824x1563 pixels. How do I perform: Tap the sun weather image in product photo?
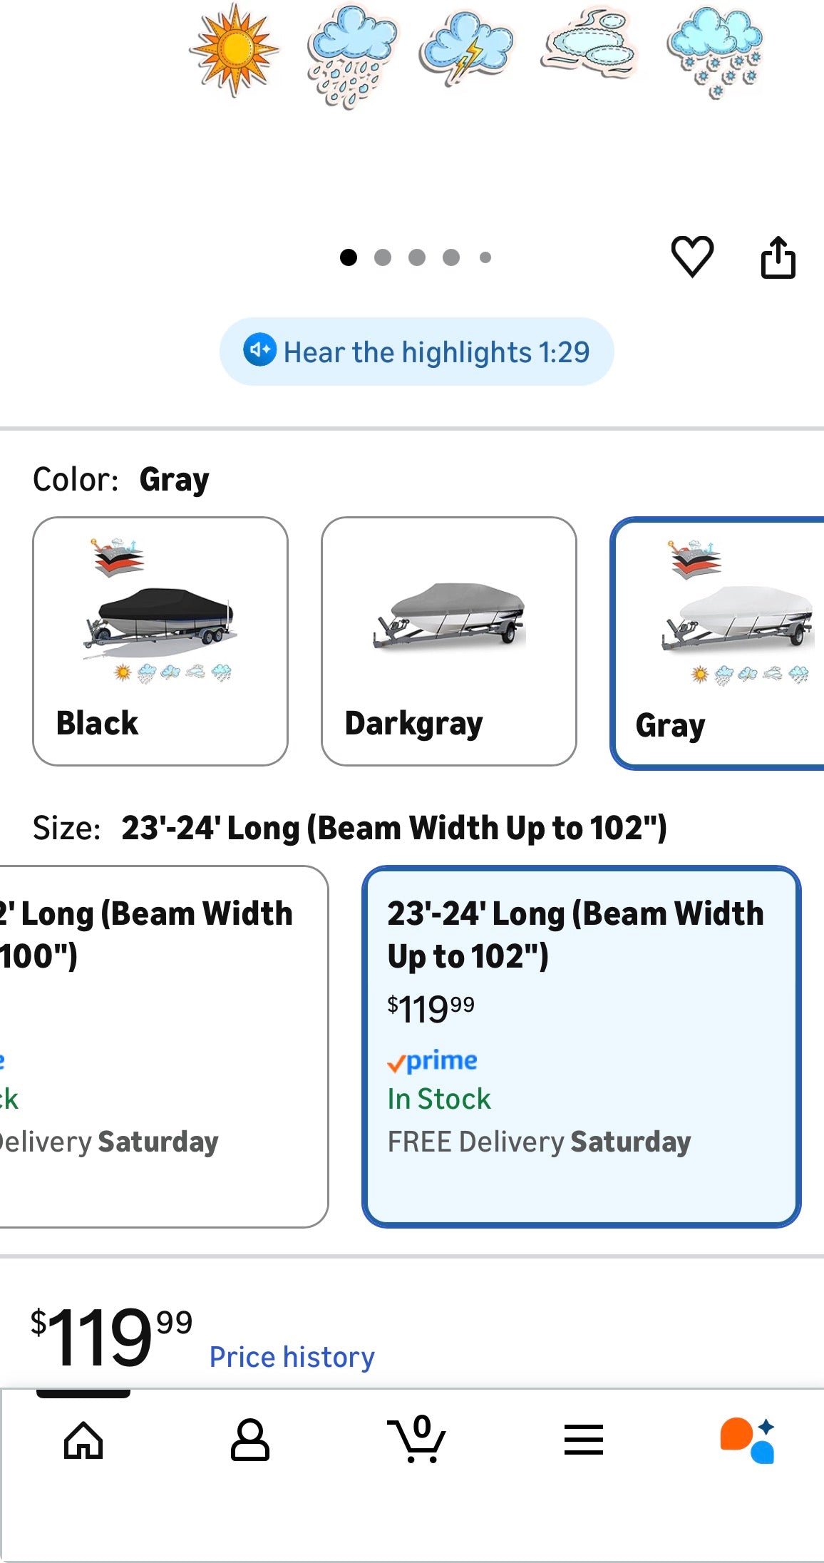coord(234,49)
